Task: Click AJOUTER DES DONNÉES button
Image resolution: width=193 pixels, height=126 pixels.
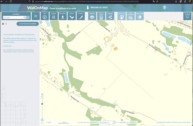Action: coord(28,24)
